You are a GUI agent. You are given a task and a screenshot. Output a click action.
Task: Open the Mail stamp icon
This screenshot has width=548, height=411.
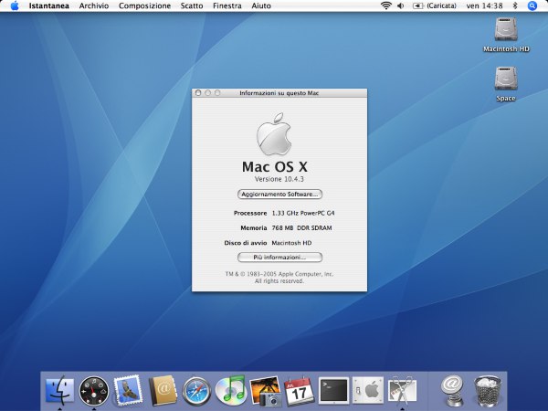coord(128,390)
